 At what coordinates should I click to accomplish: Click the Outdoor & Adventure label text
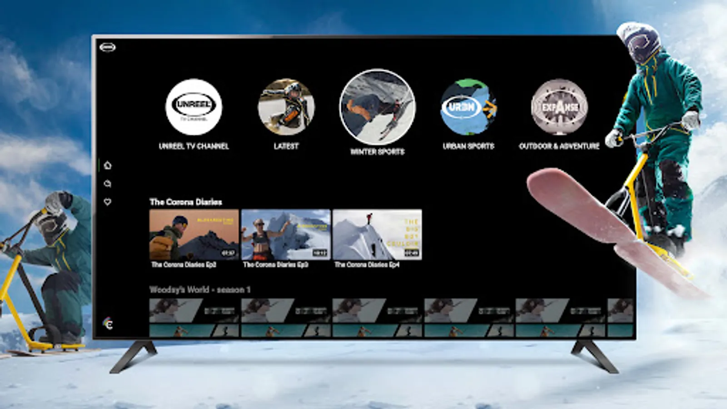tap(559, 146)
